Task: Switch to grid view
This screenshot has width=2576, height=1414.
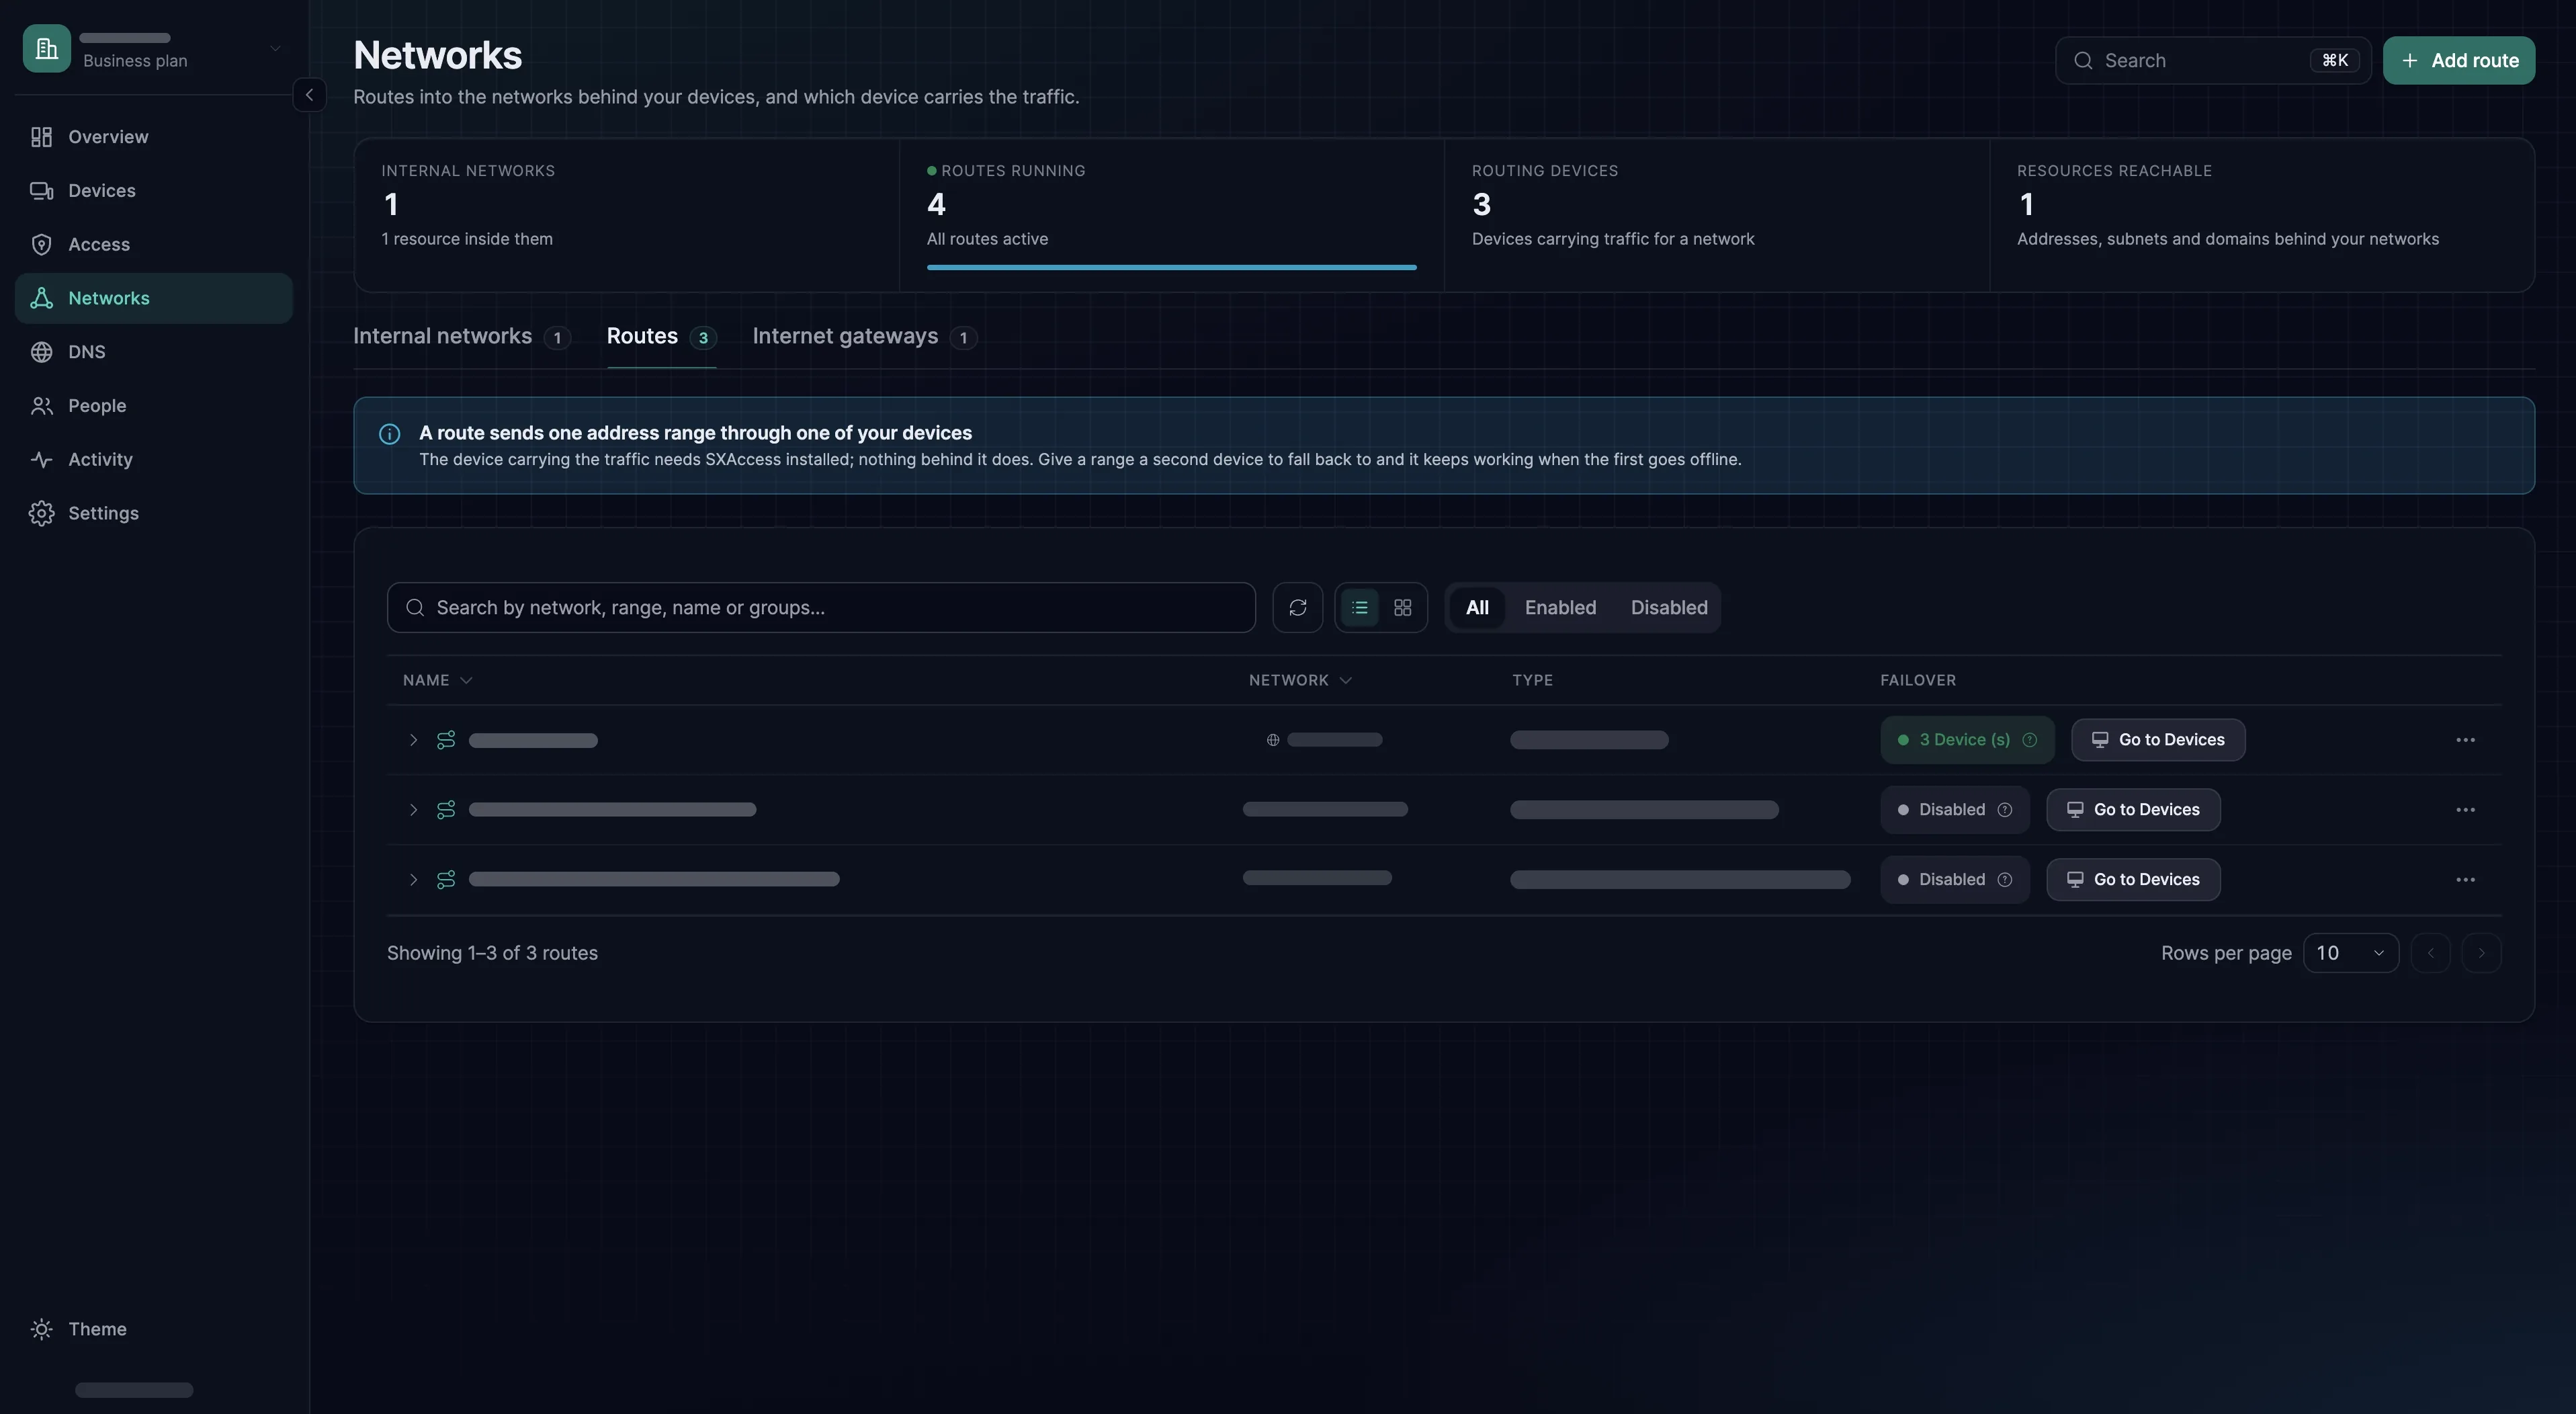Action: pyautogui.click(x=1402, y=608)
